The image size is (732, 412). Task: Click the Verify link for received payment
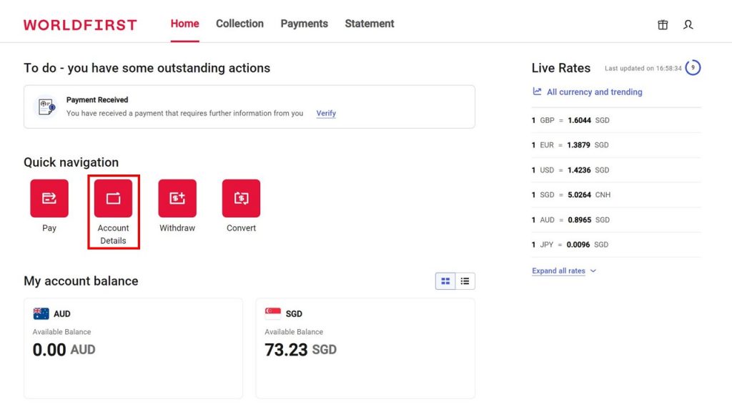pyautogui.click(x=326, y=113)
